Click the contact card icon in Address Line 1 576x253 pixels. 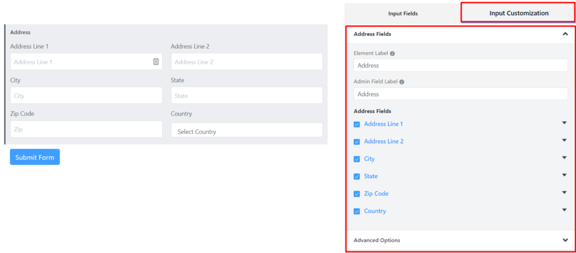[156, 62]
